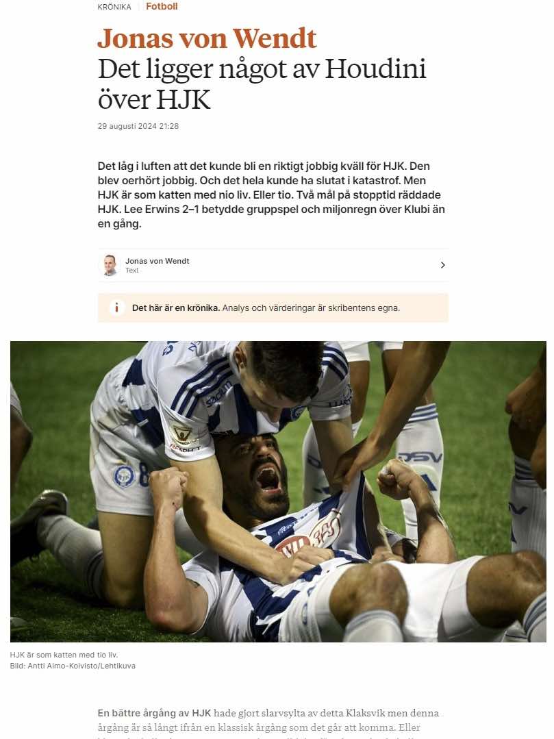
Task: Expand author details with the chevron arrow
Action: click(x=443, y=265)
